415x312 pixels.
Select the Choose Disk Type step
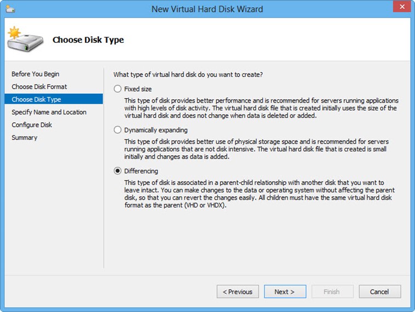coord(54,99)
